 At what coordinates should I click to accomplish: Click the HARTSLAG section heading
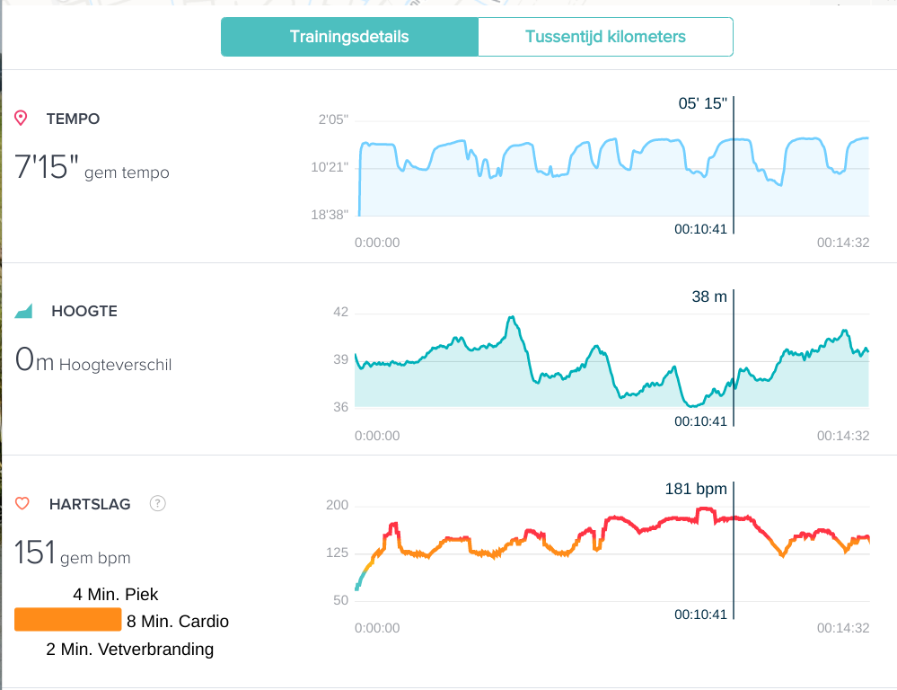click(91, 504)
